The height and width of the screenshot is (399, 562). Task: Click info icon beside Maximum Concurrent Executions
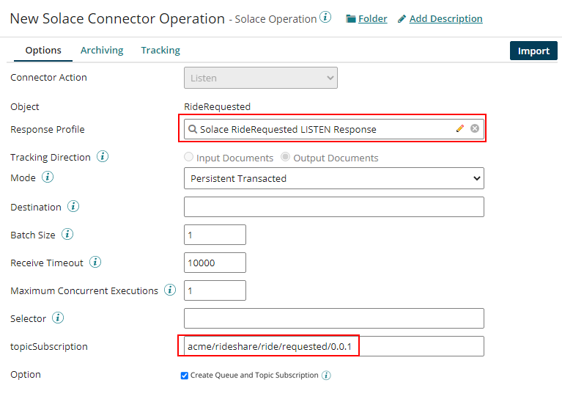(170, 290)
